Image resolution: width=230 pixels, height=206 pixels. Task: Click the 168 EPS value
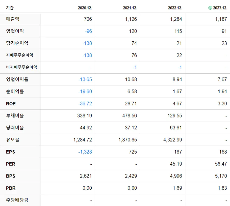[x=223, y=152]
